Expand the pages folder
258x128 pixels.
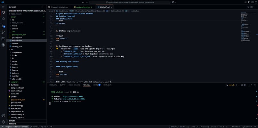click(26, 61)
